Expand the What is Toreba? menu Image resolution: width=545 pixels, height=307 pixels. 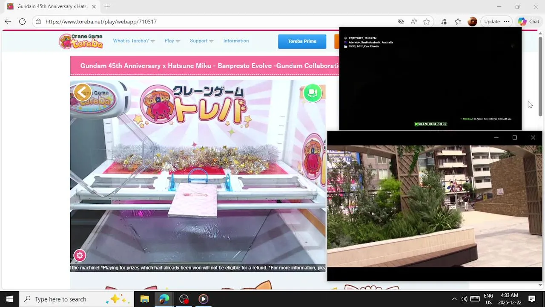coord(134,41)
